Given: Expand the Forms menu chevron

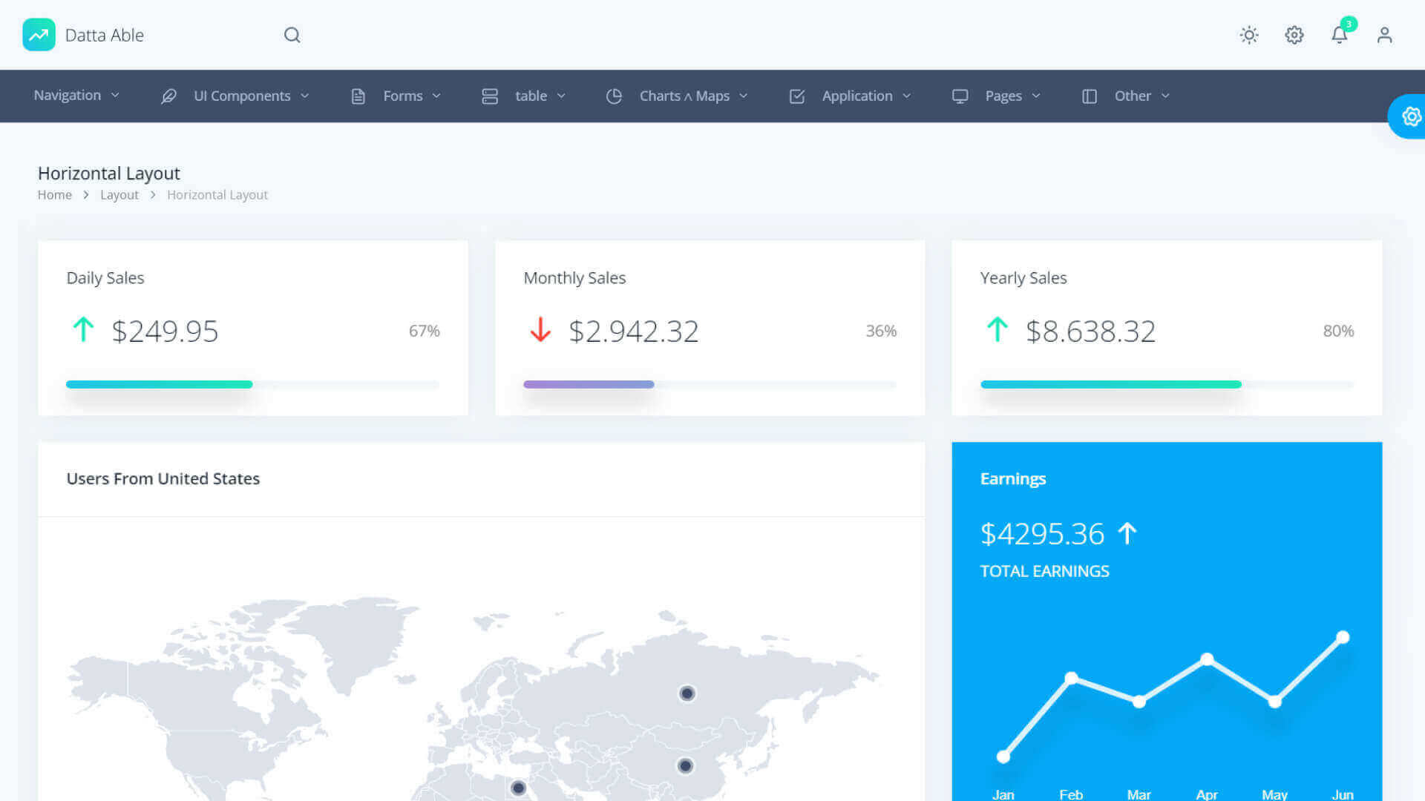Looking at the screenshot, I should click(436, 96).
